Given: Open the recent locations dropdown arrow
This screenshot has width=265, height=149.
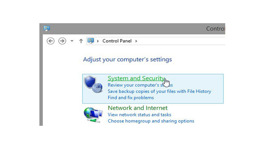Looking at the screenshot, I should (x=72, y=41).
